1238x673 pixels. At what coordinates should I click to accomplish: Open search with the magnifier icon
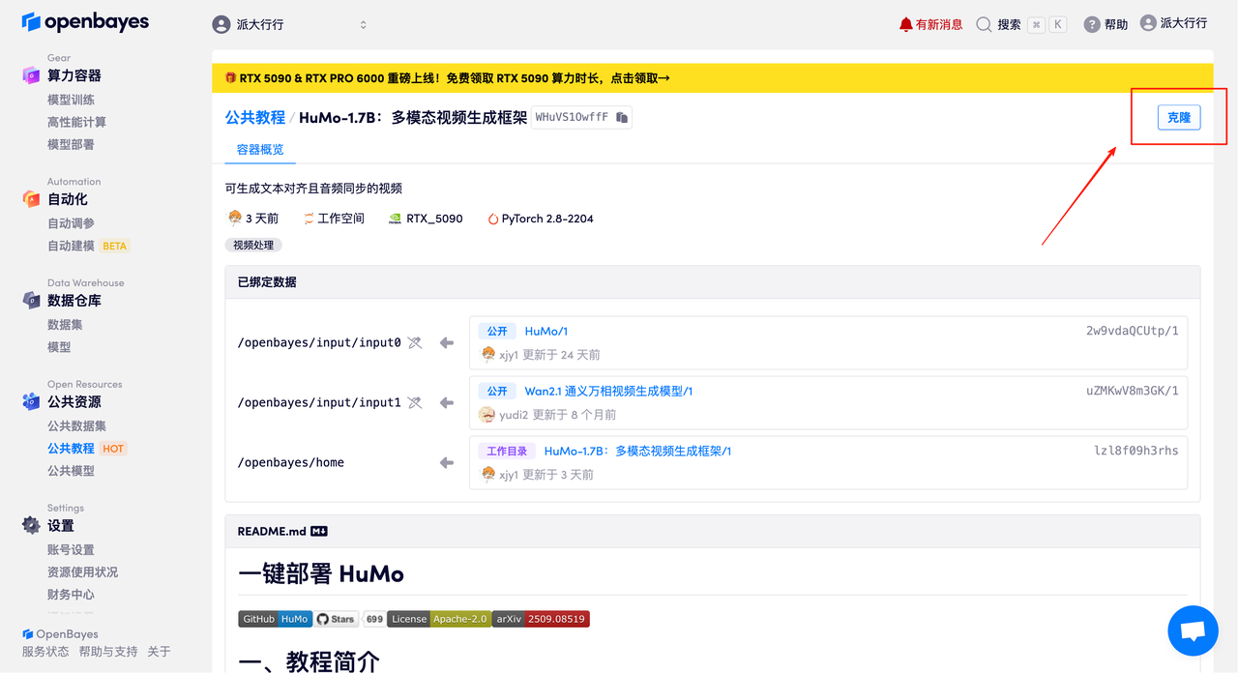tap(982, 26)
